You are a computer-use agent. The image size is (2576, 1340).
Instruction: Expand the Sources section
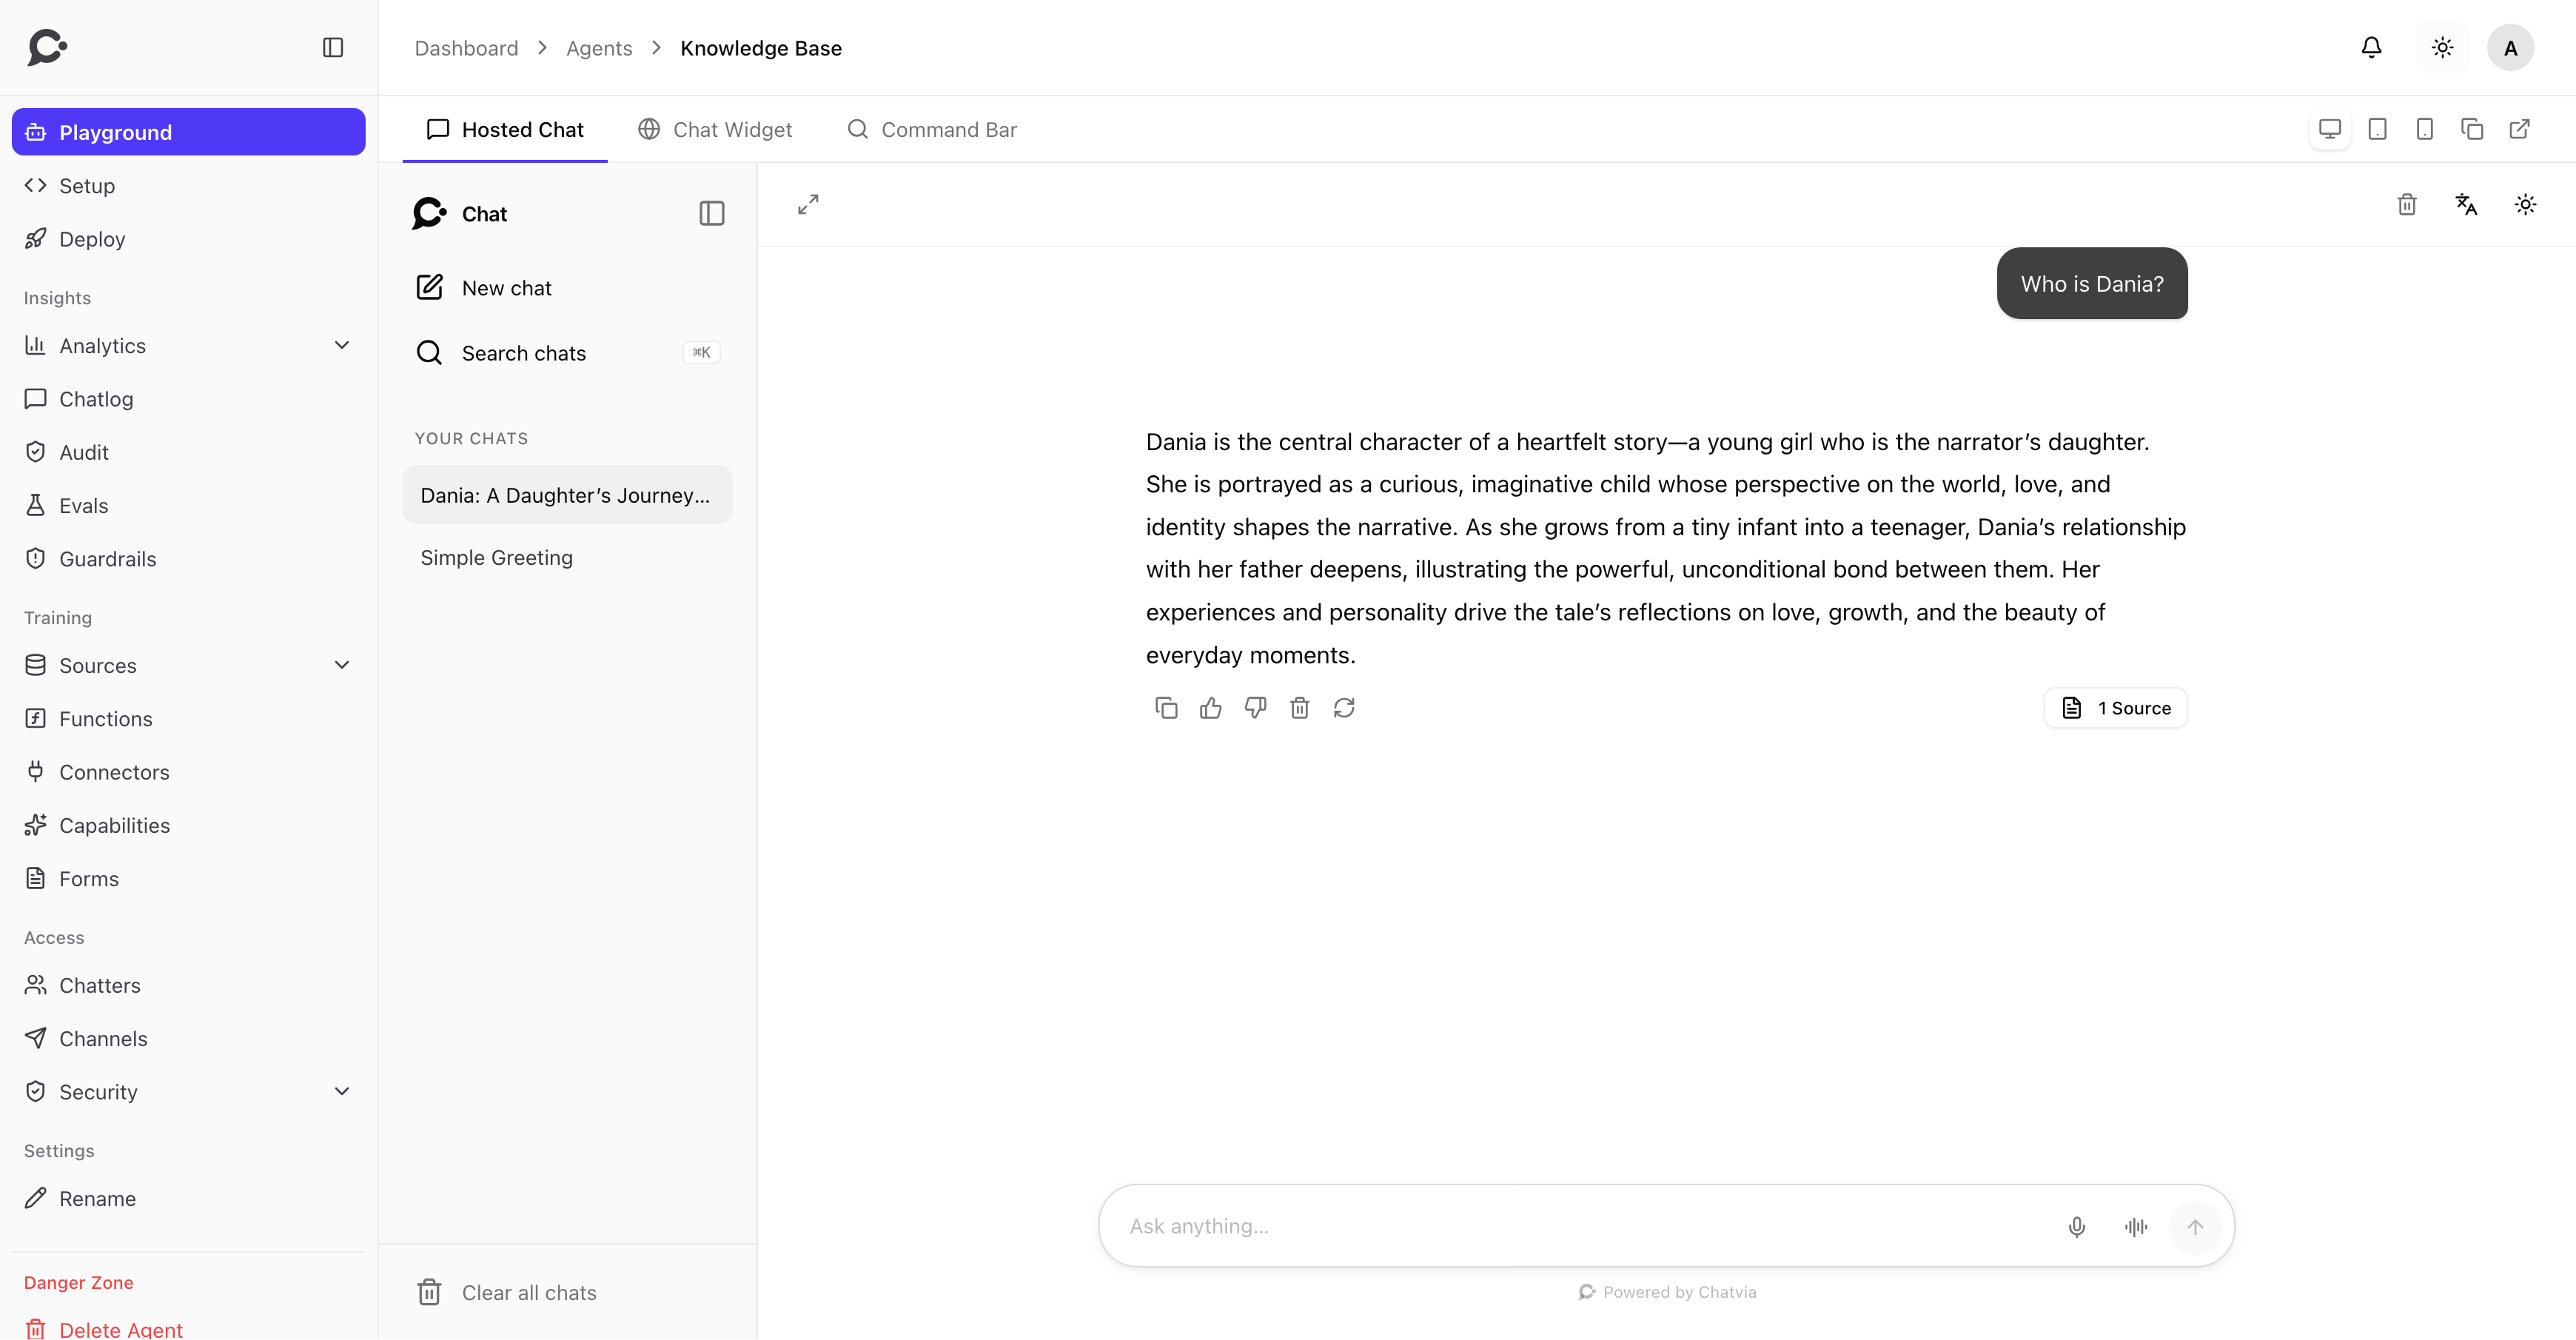coord(188,665)
